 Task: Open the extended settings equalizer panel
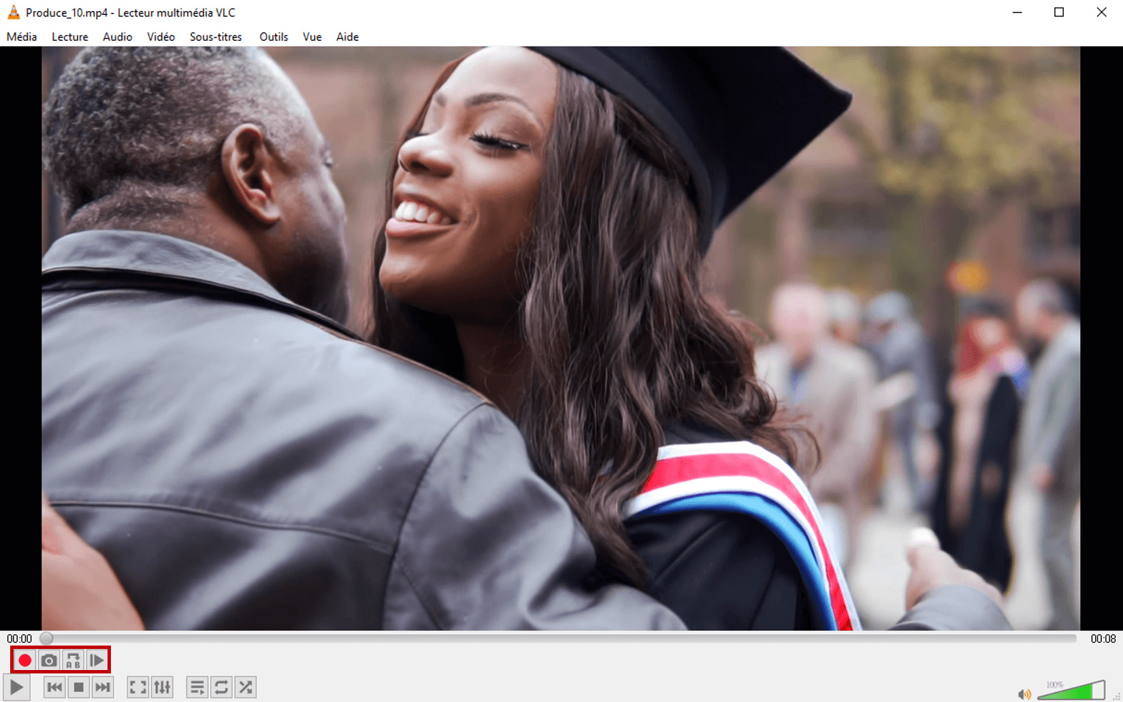point(162,686)
